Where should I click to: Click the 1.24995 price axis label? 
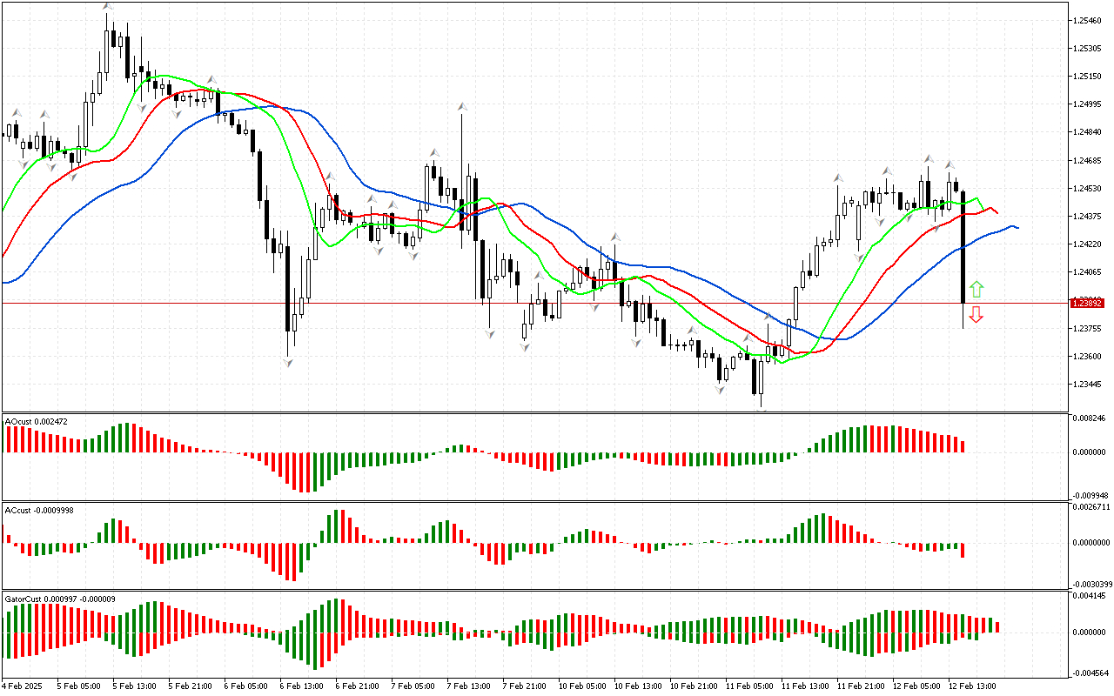1088,104
